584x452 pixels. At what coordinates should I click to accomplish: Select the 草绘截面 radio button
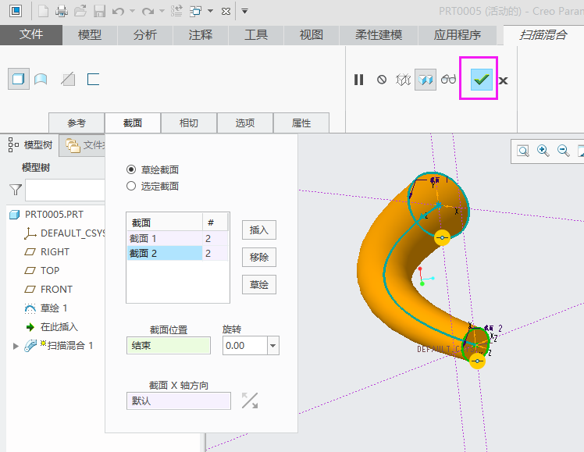(x=131, y=169)
